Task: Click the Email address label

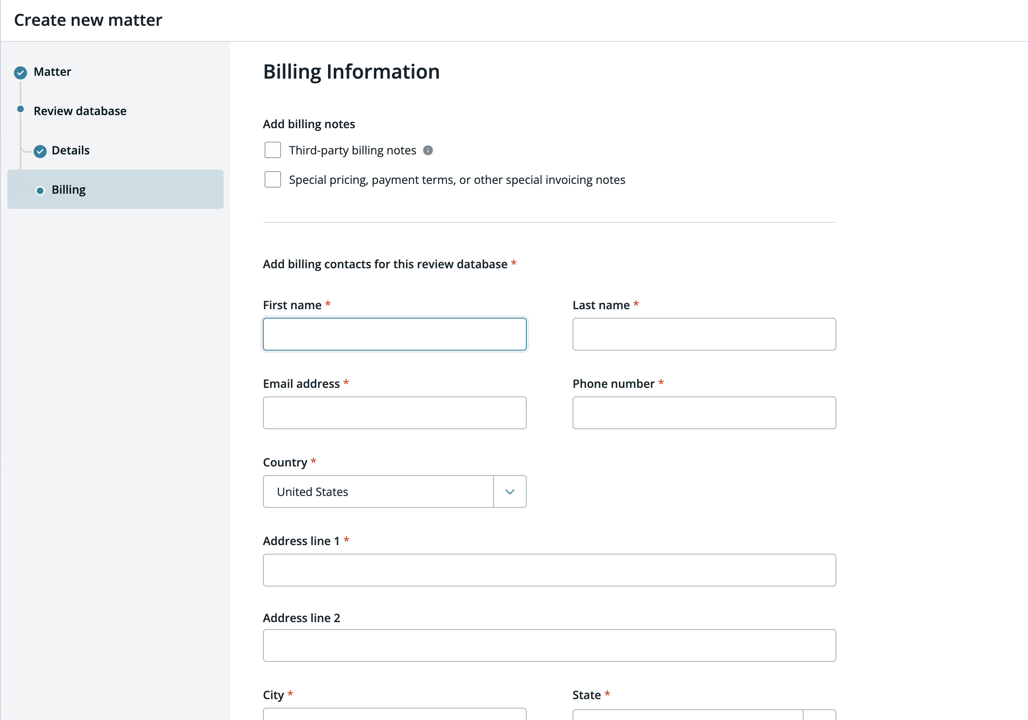Action: tap(301, 384)
